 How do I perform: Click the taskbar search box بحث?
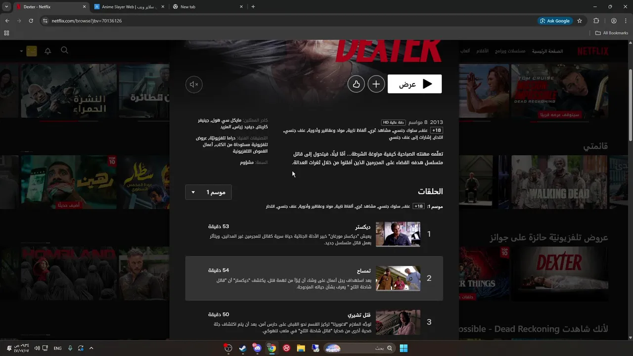pyautogui.click(x=359, y=348)
